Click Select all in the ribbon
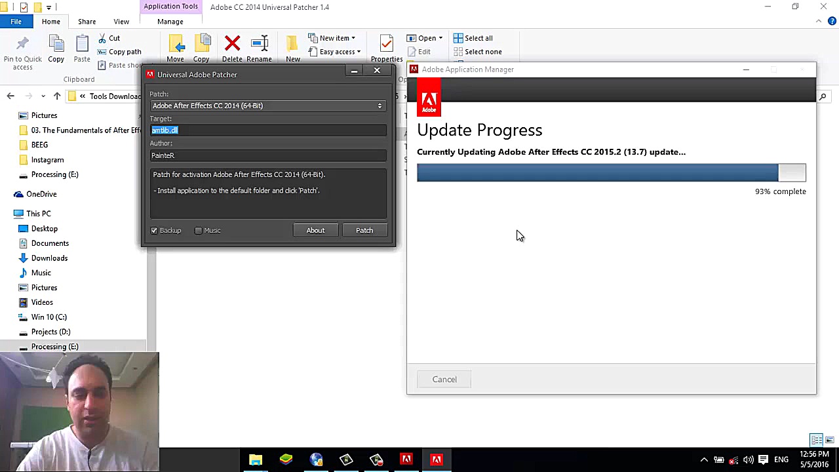 (473, 38)
